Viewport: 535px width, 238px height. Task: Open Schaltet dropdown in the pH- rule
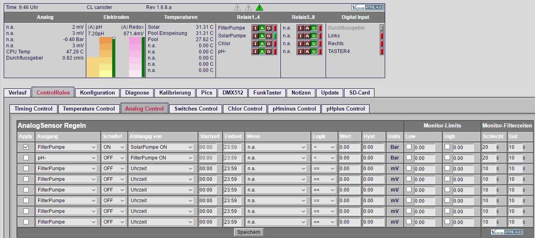[x=114, y=157]
